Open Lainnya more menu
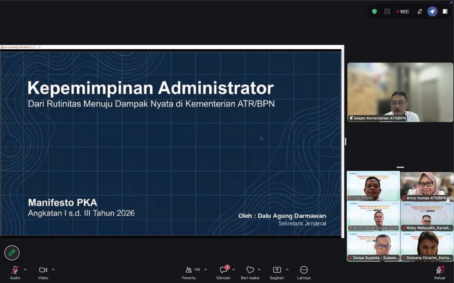 pyautogui.click(x=304, y=273)
